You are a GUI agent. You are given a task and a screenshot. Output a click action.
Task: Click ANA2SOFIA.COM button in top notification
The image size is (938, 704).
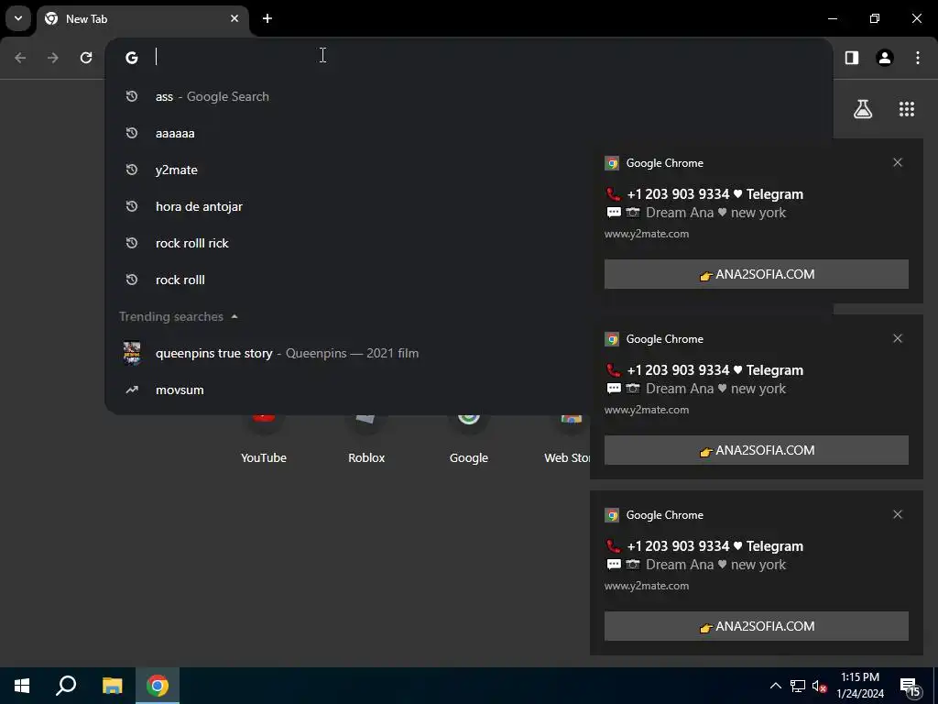coord(756,274)
